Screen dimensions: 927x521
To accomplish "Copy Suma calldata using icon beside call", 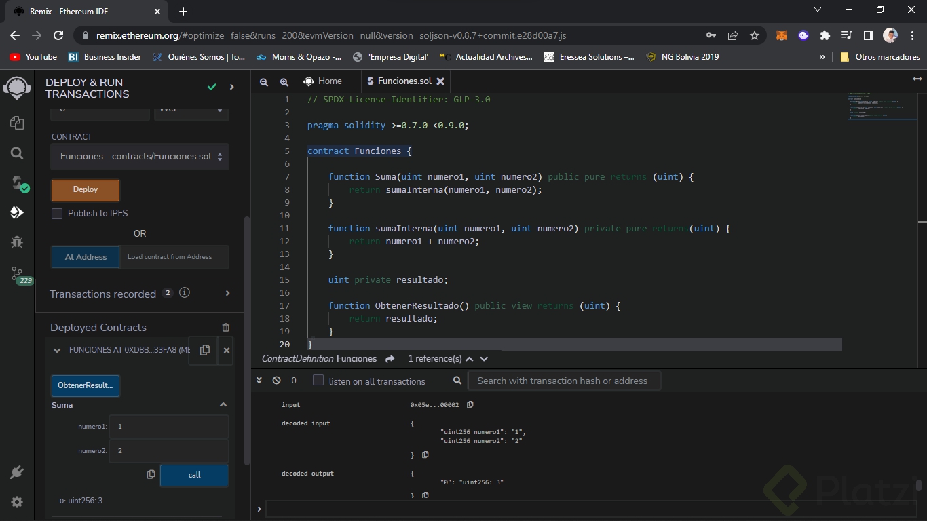I will (x=151, y=475).
